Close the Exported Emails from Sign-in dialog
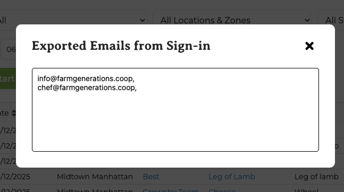Image resolution: width=344 pixels, height=192 pixels. [x=309, y=46]
